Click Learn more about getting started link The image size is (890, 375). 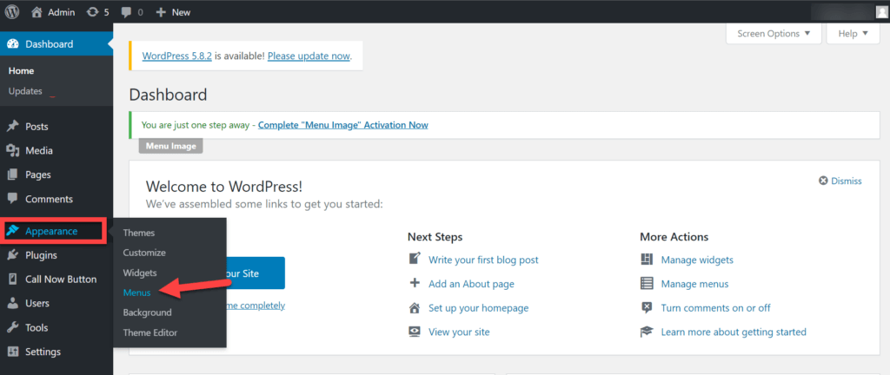[734, 332]
